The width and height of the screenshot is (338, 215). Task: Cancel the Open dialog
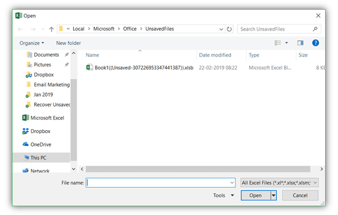[300, 195]
